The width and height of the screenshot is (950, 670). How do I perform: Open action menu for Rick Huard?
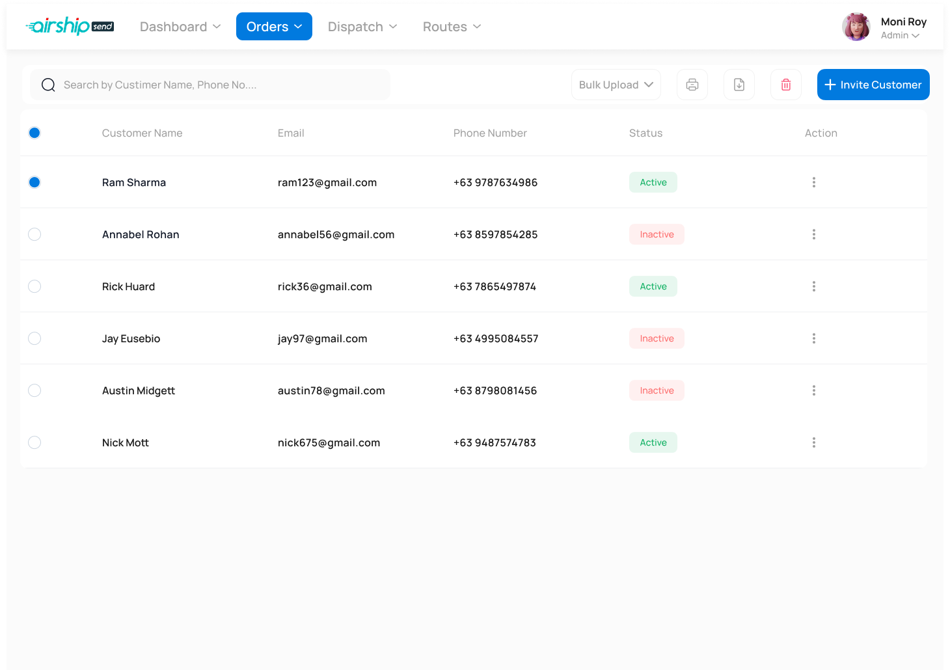click(813, 286)
